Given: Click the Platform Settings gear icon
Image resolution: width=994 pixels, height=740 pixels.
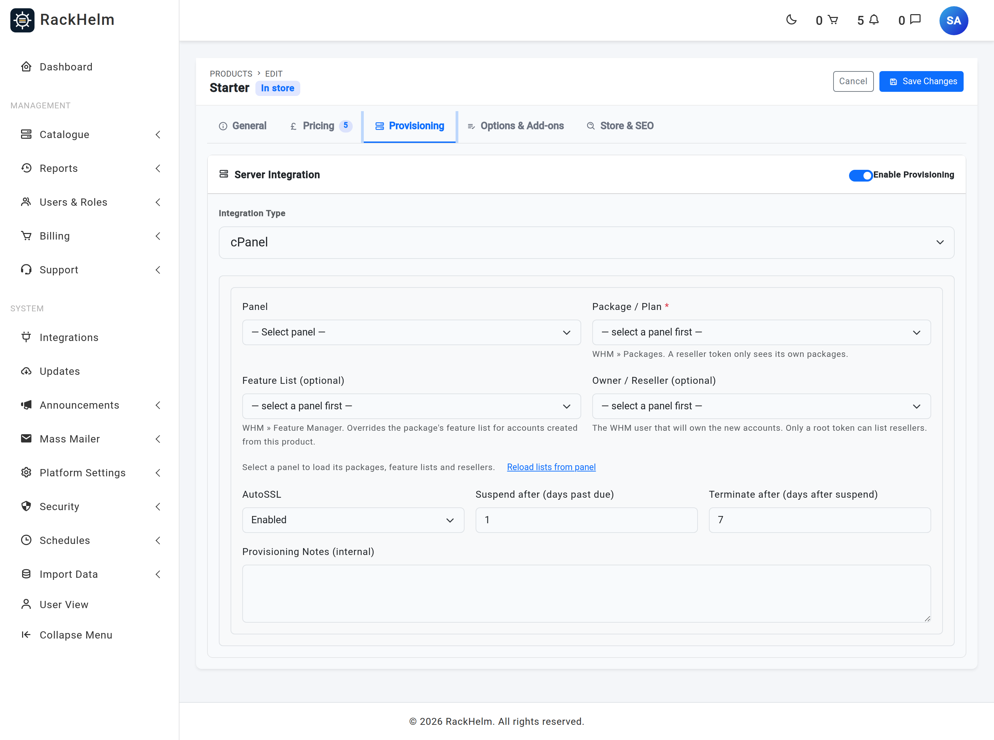Looking at the screenshot, I should pos(26,473).
